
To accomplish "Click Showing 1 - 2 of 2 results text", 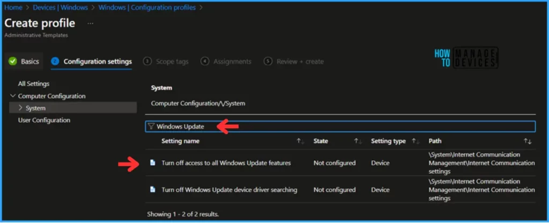I will point(183,214).
